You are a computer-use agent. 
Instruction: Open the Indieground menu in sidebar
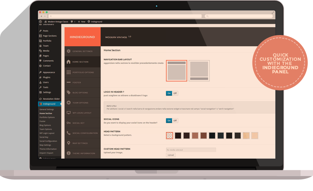[x=49, y=104]
